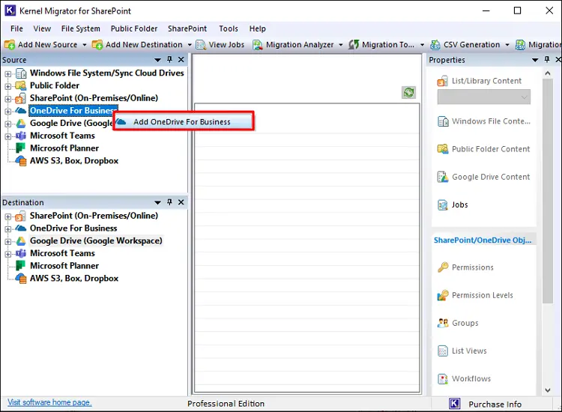The width and height of the screenshot is (562, 412).
Task: Open the List/Library Content combo box
Action: coord(484,97)
